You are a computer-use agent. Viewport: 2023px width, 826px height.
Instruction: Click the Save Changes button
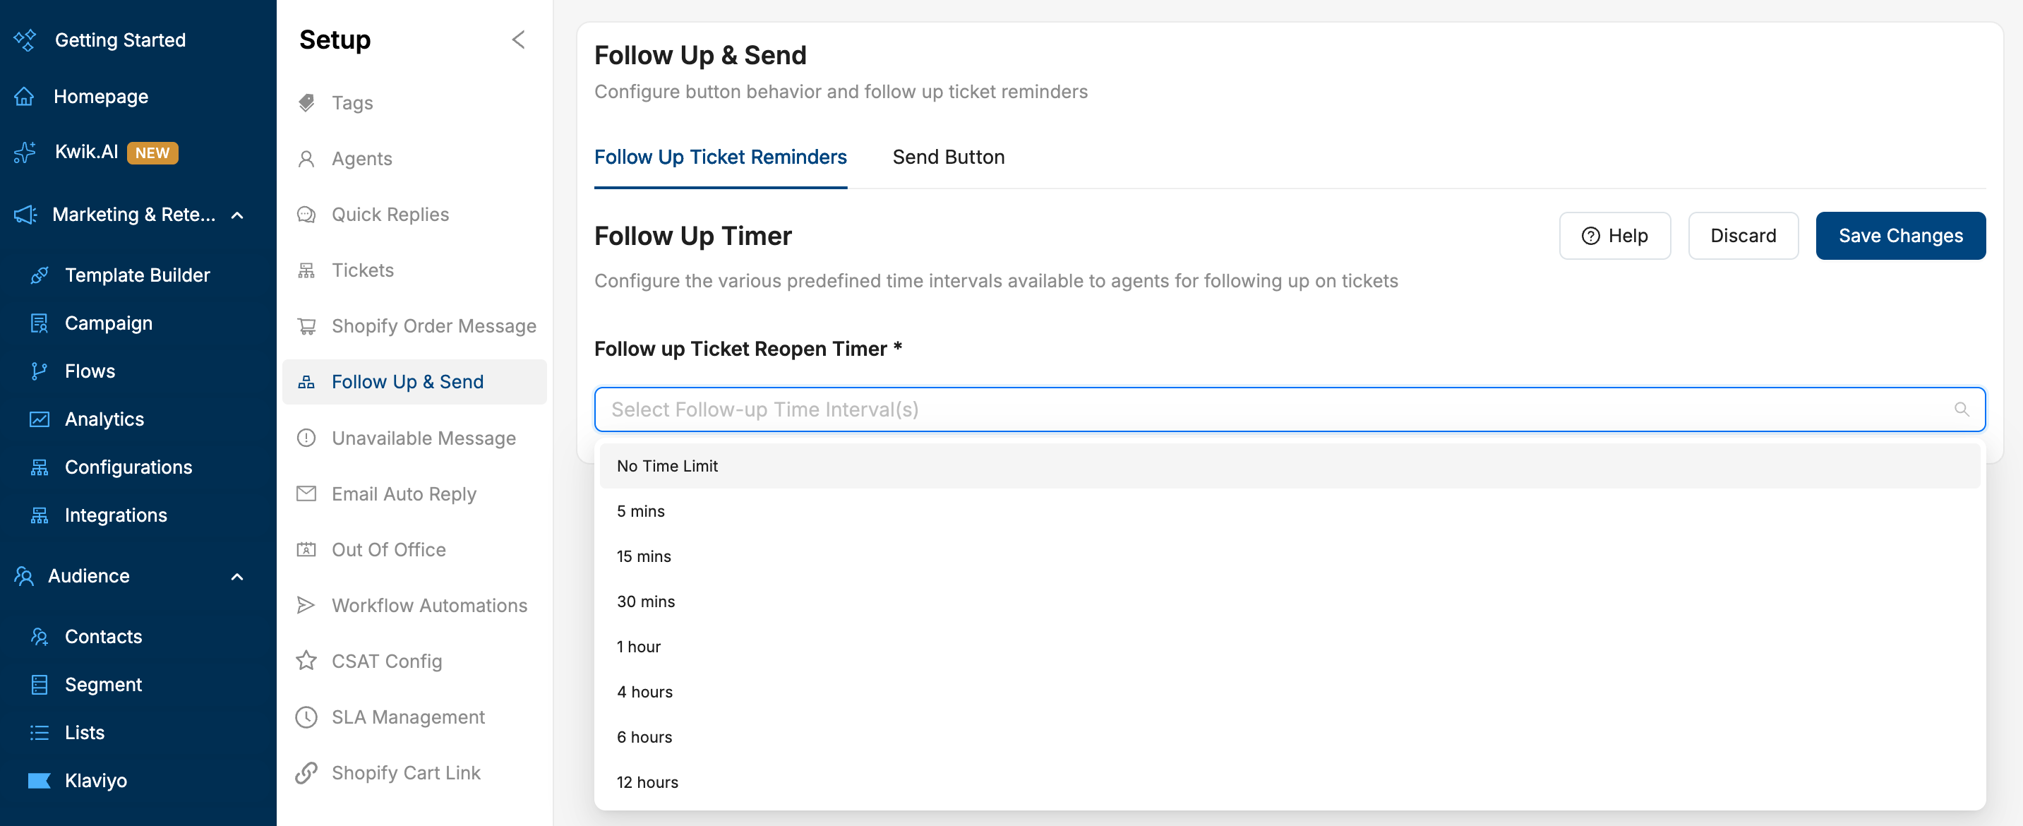pos(1899,236)
